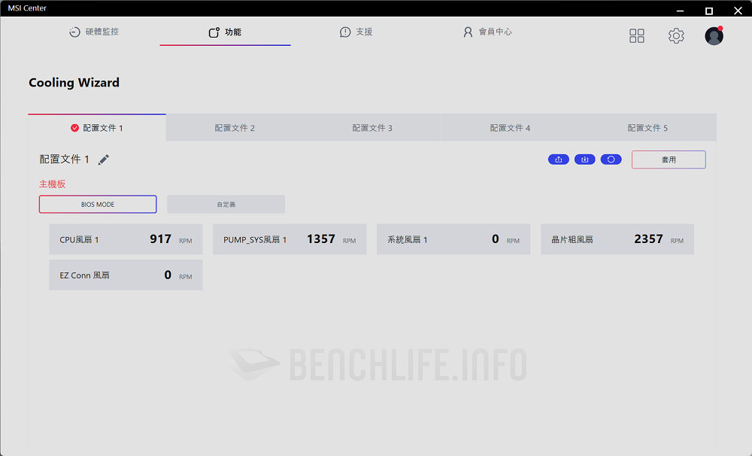
Task: Maximize the MSI Center window
Action: click(x=709, y=11)
